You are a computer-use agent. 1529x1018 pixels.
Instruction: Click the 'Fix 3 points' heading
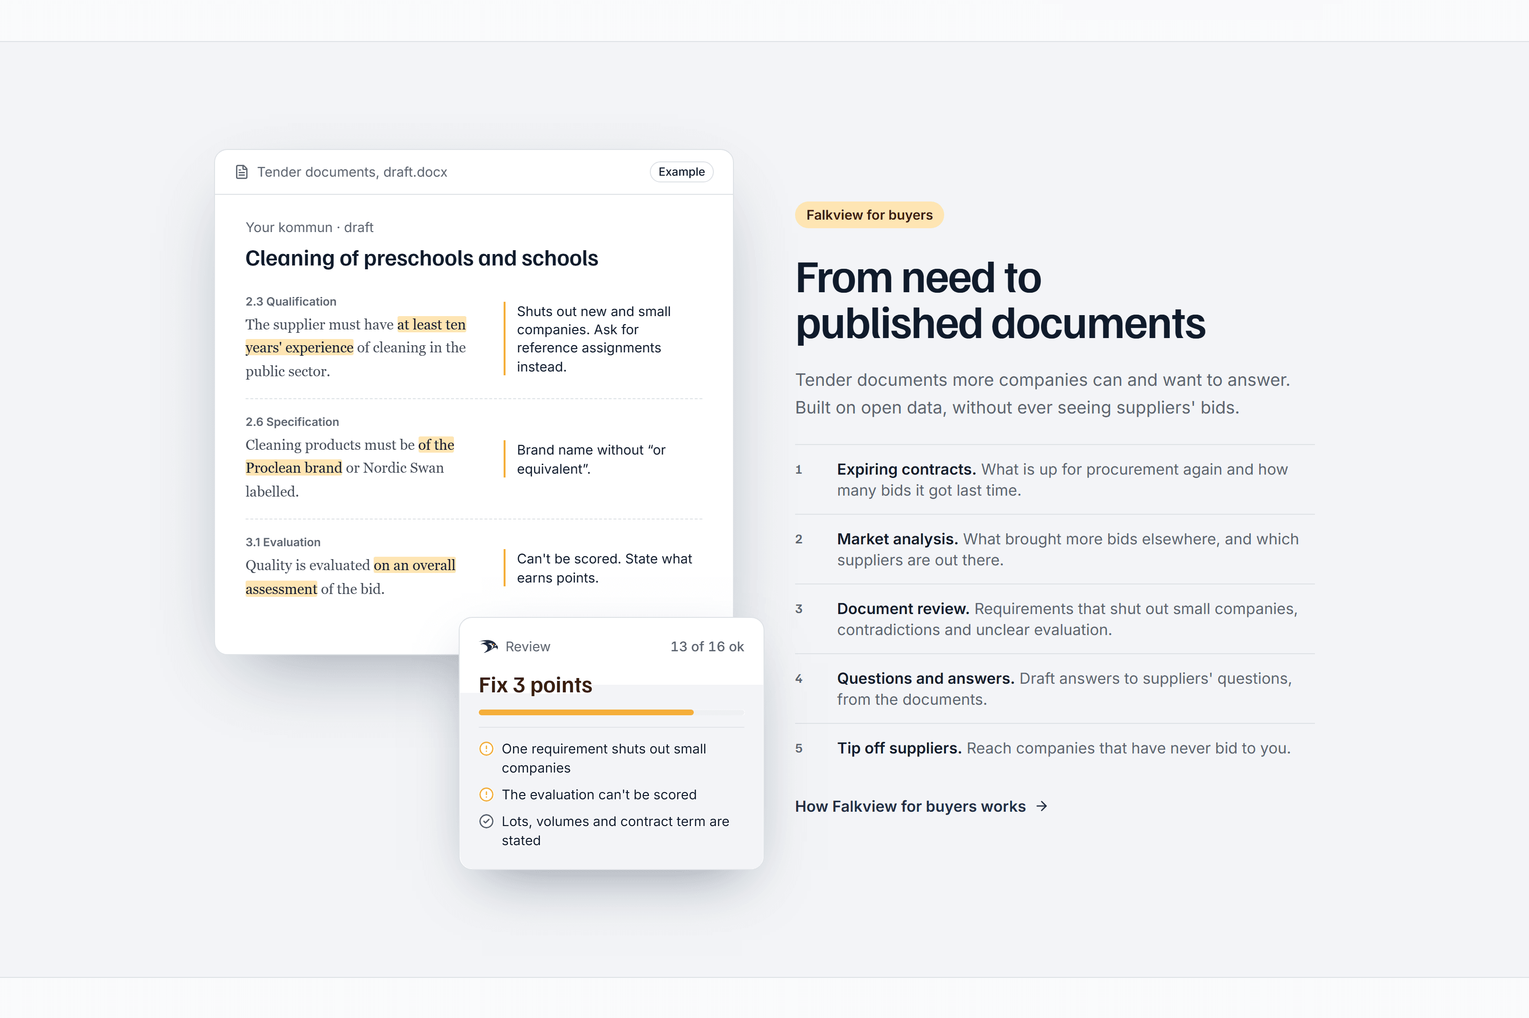click(535, 685)
